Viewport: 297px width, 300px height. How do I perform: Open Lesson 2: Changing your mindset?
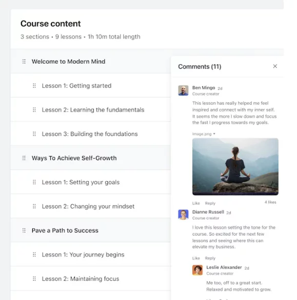click(x=88, y=207)
